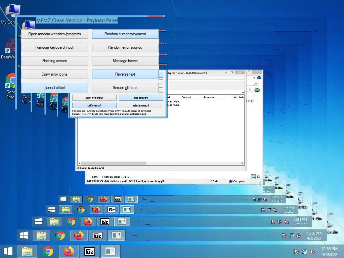Toggle the Random cursor movement payload
The height and width of the screenshot is (258, 344).
tap(125, 34)
